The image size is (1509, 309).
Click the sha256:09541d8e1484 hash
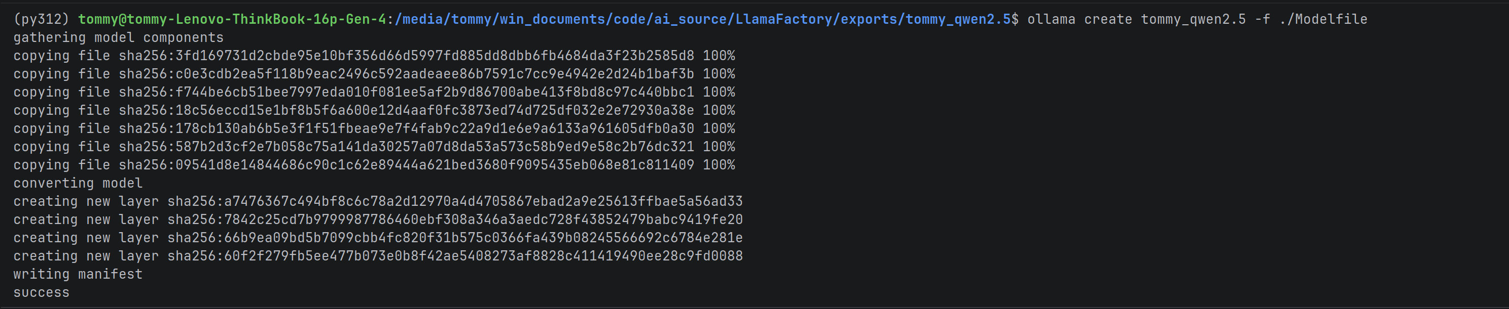point(406,165)
